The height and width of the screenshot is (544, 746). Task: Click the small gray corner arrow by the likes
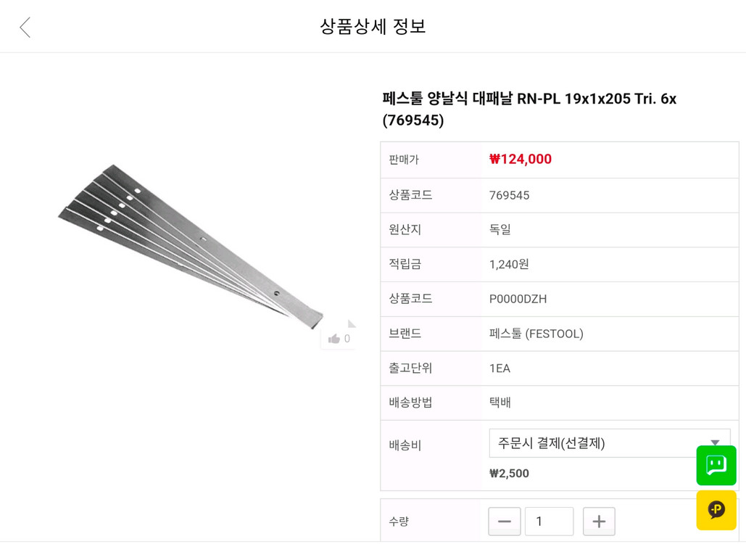(351, 324)
